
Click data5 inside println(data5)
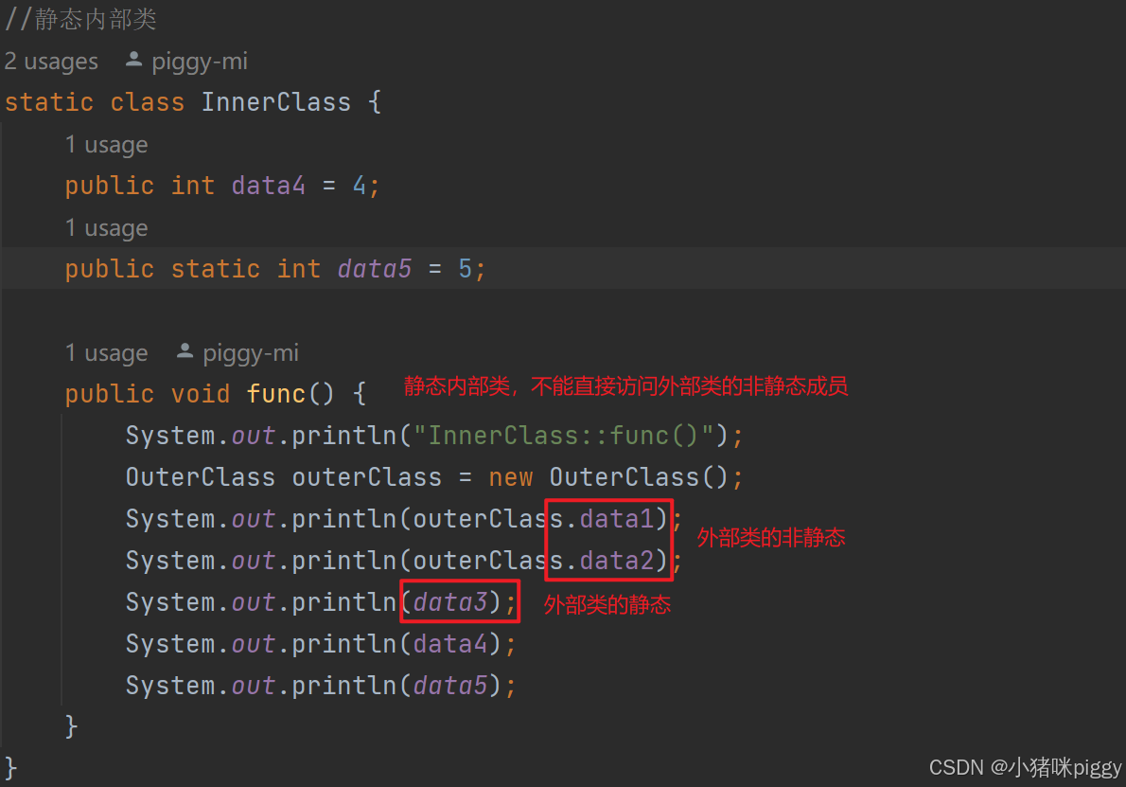[450, 686]
